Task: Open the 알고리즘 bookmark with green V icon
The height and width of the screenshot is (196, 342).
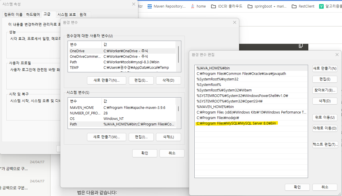Action: [x=330, y=6]
